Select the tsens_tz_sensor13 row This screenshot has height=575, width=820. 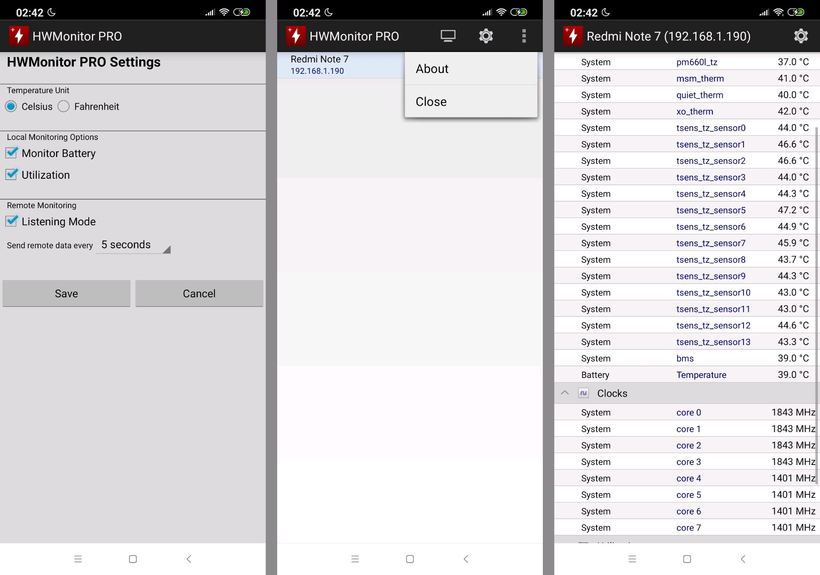click(687, 342)
